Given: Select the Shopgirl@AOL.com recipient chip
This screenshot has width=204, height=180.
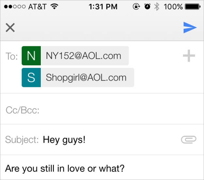Looking at the screenshot, I should (x=78, y=77).
